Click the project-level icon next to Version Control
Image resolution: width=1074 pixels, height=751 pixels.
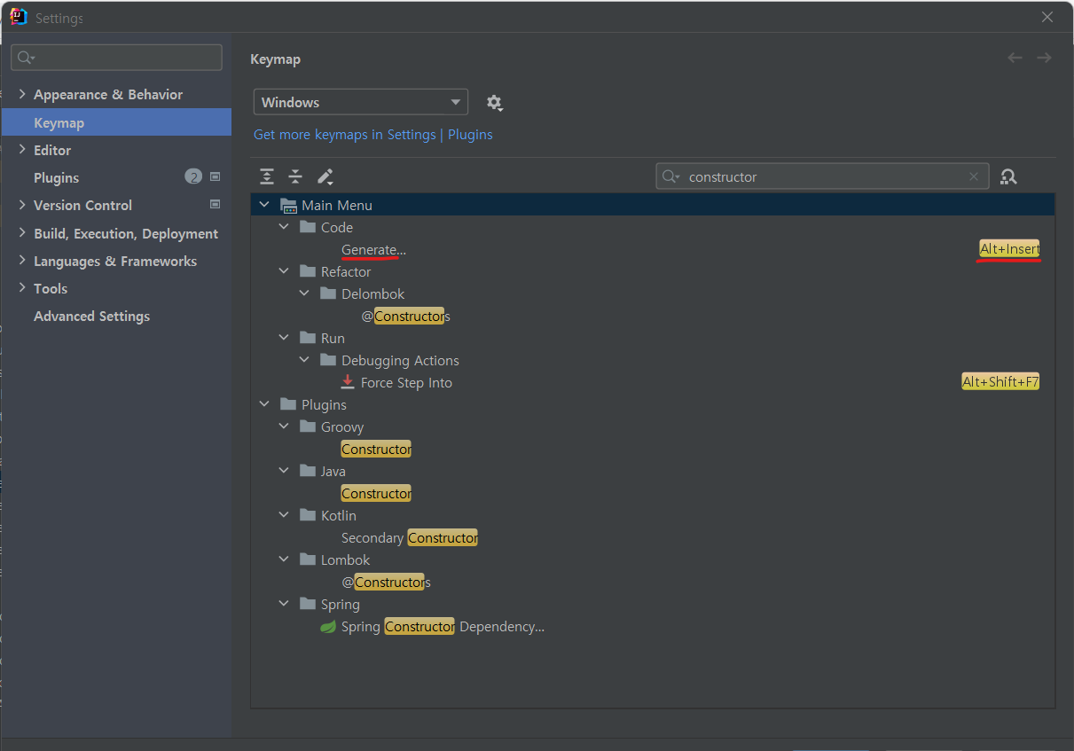click(x=215, y=204)
